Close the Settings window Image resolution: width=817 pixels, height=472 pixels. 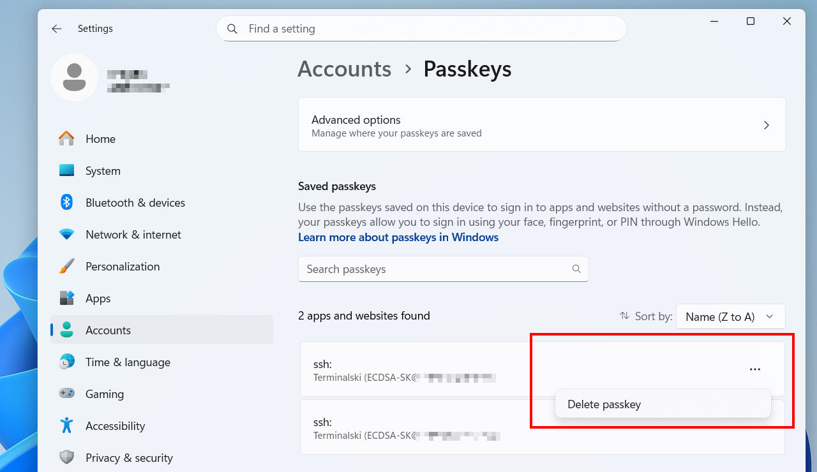(x=787, y=21)
